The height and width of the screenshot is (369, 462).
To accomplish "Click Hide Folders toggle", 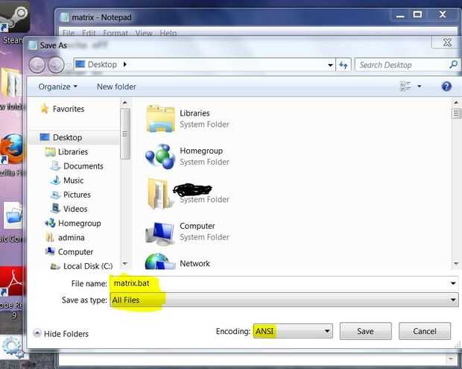I will click(61, 334).
